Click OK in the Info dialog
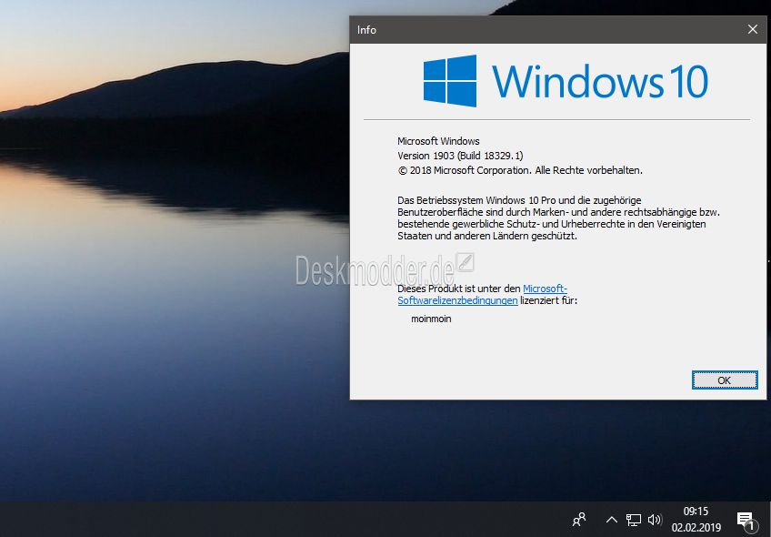Screen dimensions: 771x537 725,380
